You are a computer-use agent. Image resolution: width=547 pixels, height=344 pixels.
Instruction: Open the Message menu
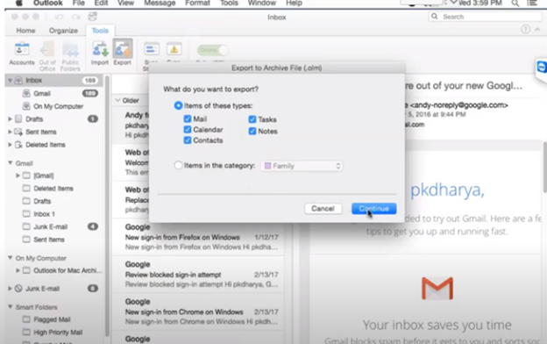tap(160, 4)
